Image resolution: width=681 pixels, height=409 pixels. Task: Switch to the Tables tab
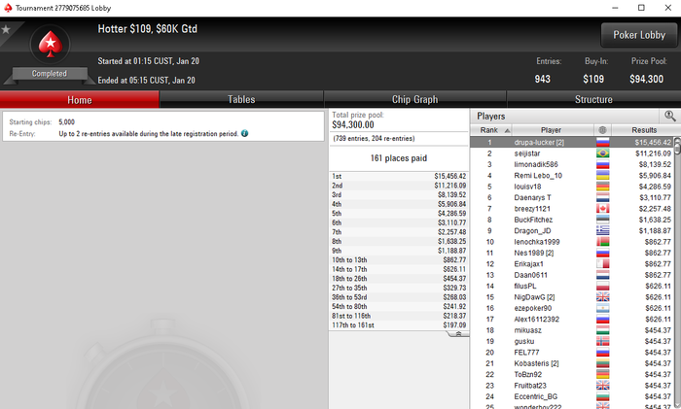point(241,99)
